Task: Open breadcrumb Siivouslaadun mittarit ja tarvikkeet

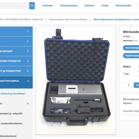Action: 68,19
